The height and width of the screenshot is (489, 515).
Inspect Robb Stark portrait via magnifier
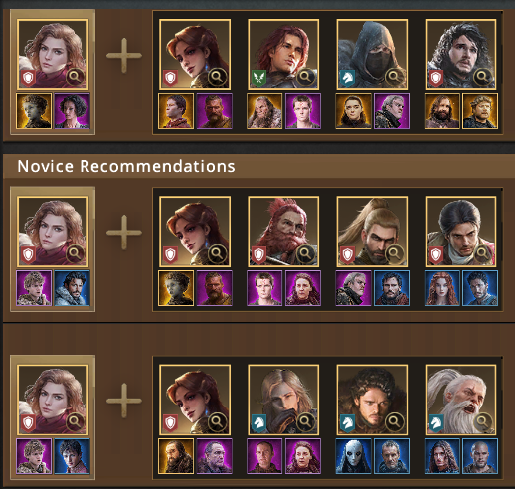[394, 422]
